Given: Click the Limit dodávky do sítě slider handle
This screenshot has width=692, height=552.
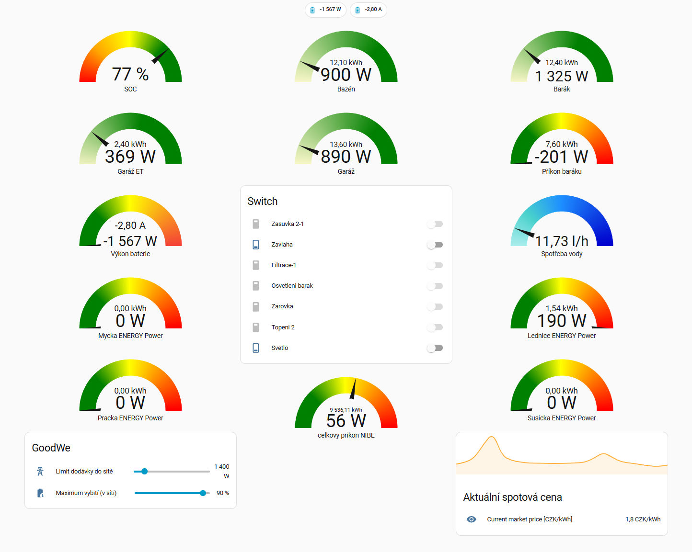Looking at the screenshot, I should (x=144, y=472).
